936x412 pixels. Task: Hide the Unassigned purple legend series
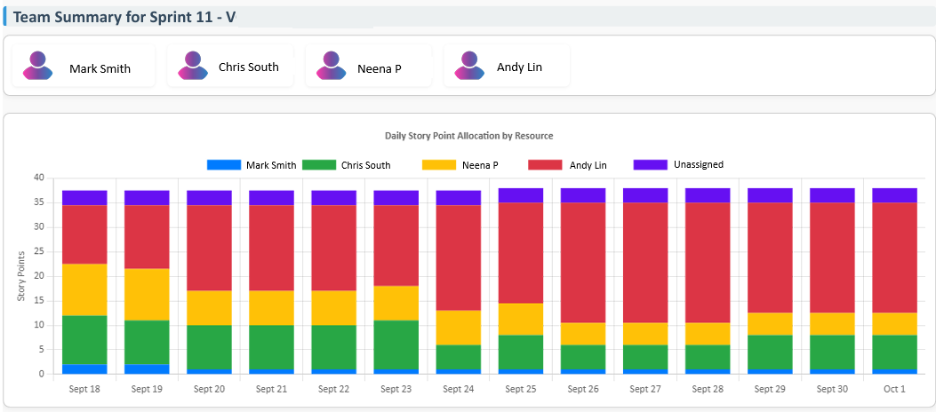650,165
